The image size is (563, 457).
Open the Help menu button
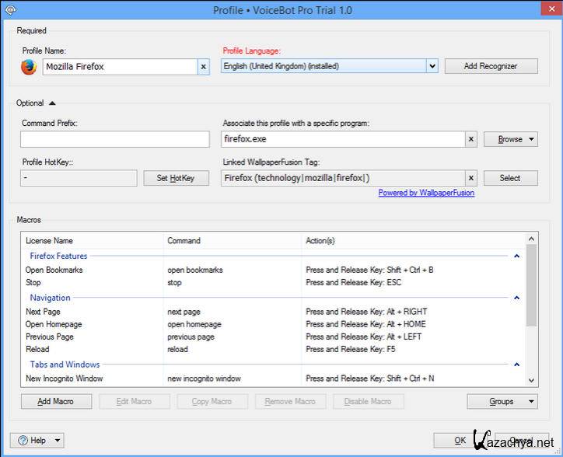pyautogui.click(x=37, y=440)
